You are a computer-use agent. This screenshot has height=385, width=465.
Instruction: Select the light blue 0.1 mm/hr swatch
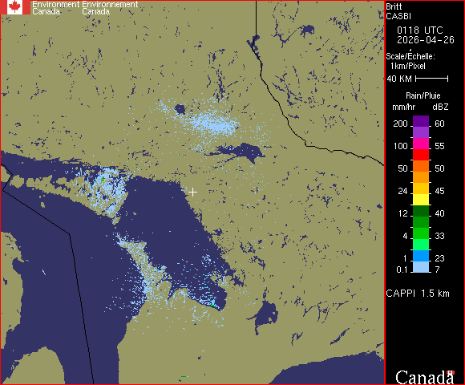421,267
